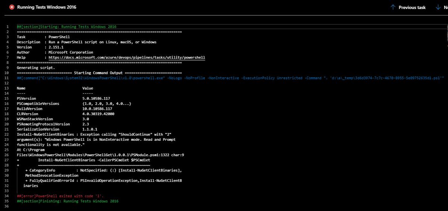Viewport: 448px width, 211px height.
Task: Click the powershell.exe command line in log
Action: pyautogui.click(x=230, y=78)
